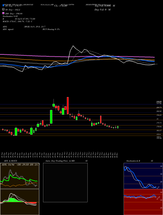The image size is (163, 215).
Task: Open the ADX indicator line chart panel
Action: 20,176
